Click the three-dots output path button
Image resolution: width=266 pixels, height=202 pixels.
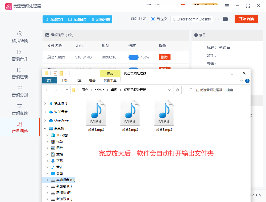[x=217, y=19]
